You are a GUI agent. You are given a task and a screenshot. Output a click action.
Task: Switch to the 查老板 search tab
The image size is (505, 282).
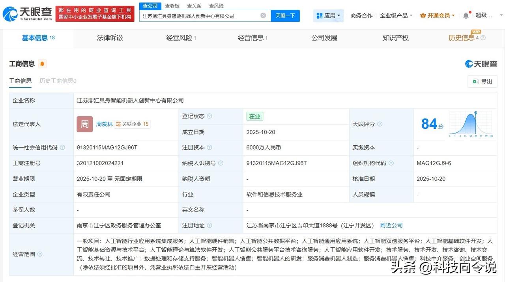coord(172,6)
